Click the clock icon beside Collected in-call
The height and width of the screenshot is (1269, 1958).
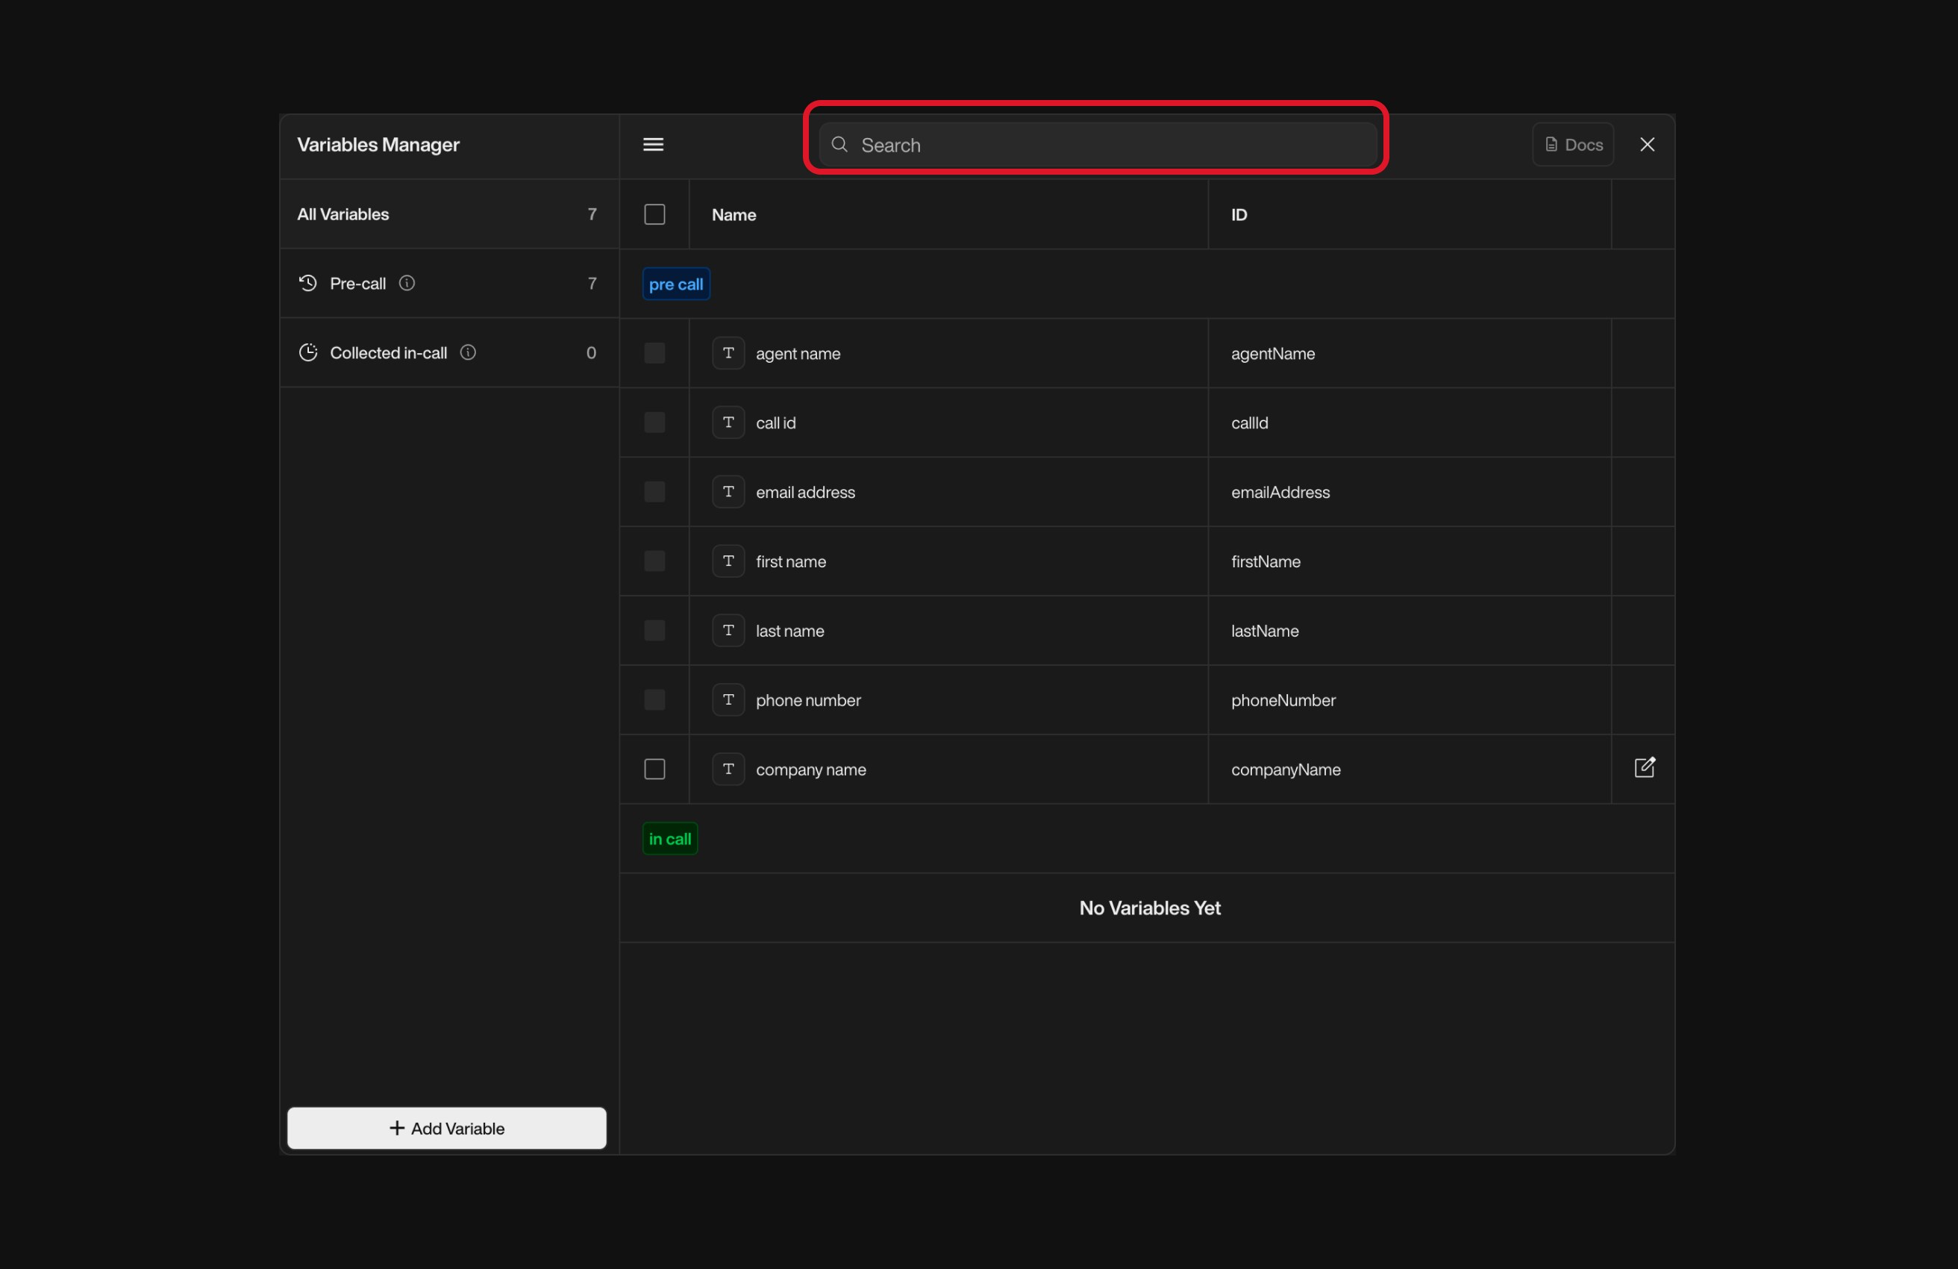coord(307,352)
